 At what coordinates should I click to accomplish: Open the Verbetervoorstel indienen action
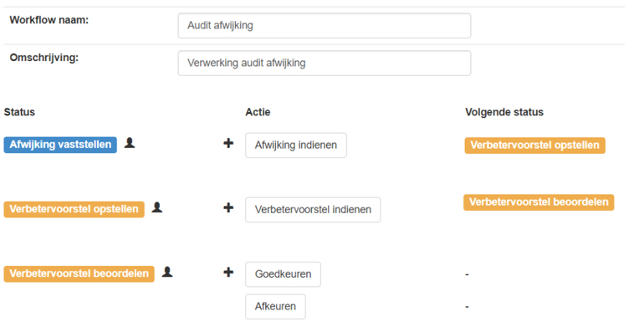pos(313,210)
